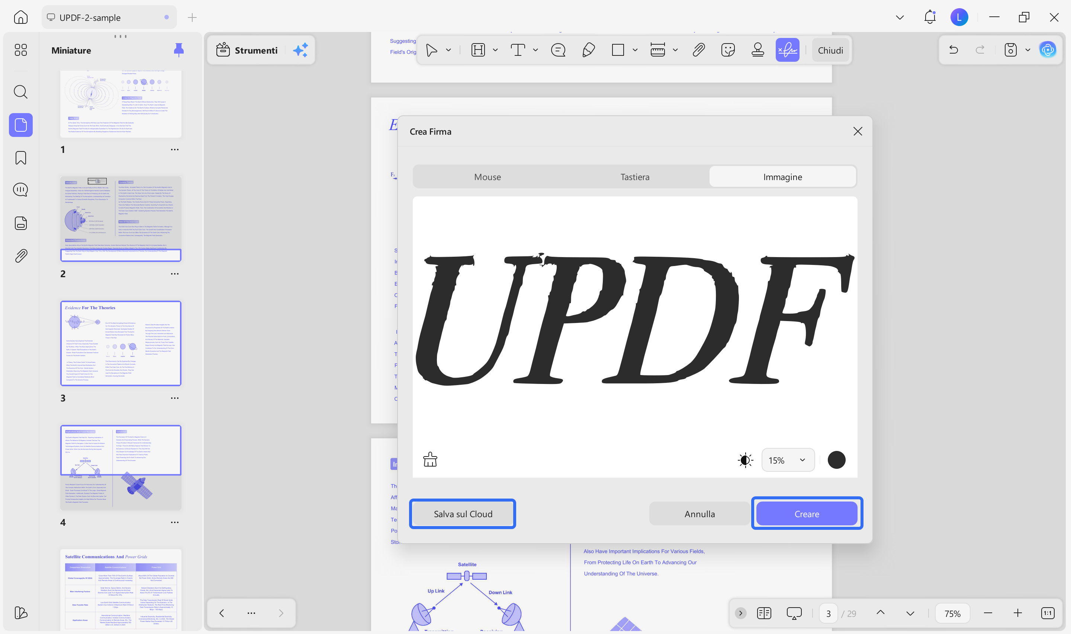Go to the previous page with up chevron
Screen dimensions: 1071x634
pyautogui.click(x=880, y=613)
